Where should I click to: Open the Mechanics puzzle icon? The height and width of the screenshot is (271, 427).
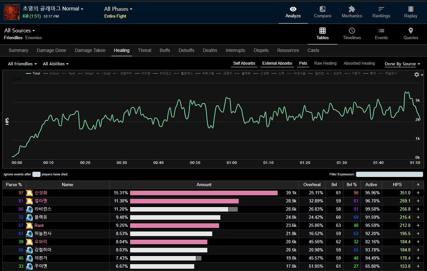tap(352, 9)
